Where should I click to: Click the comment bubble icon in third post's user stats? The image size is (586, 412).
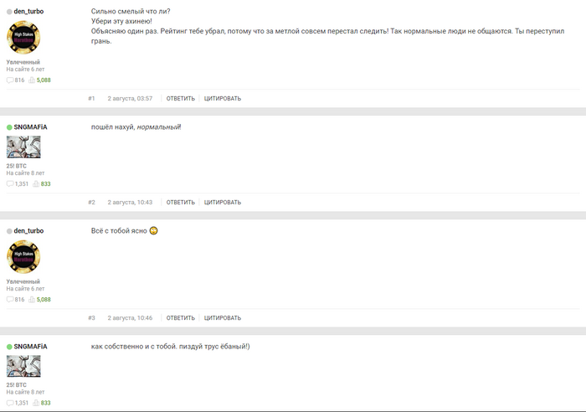tap(10, 300)
